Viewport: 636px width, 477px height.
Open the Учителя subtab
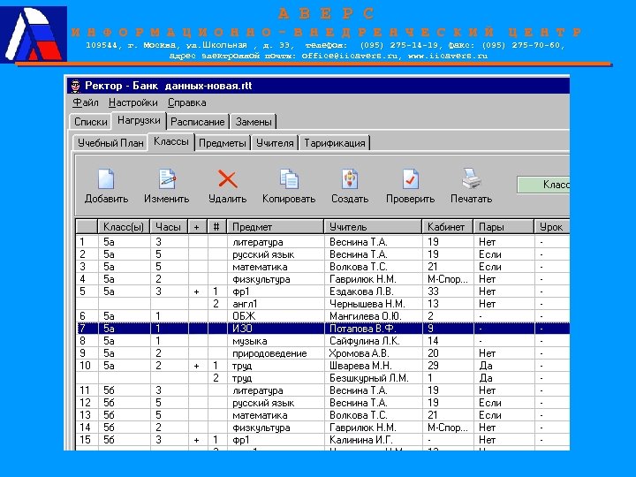click(275, 143)
